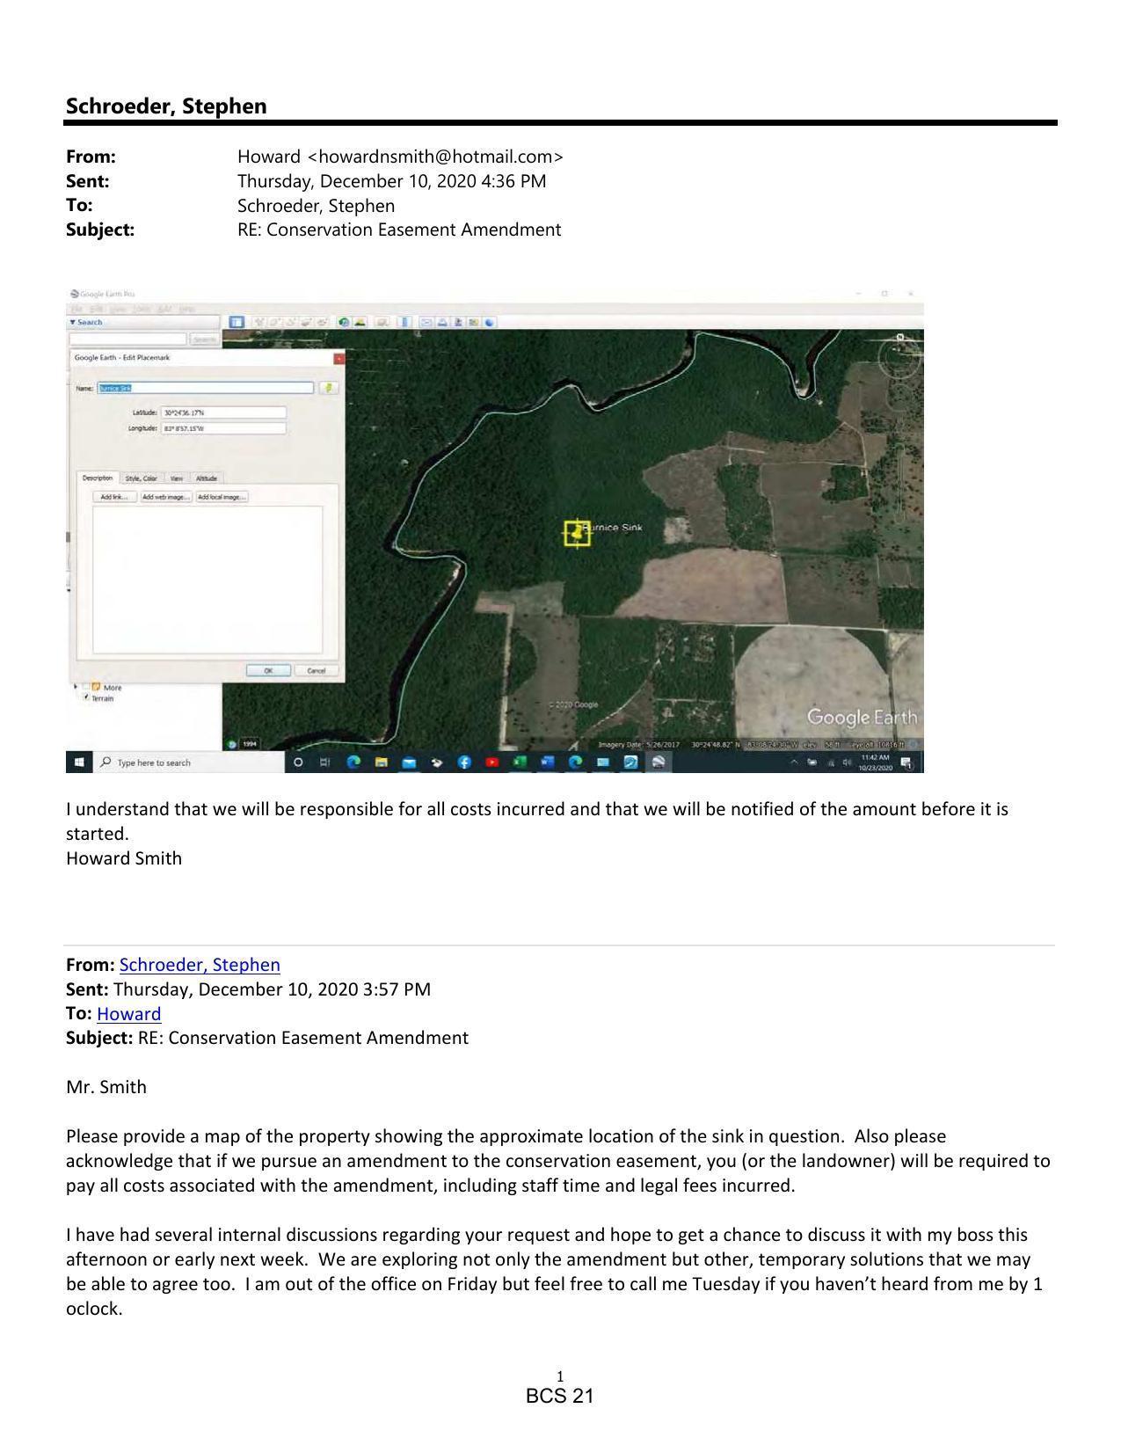This screenshot has height=1452, width=1121.
Task: Click the Cortana circle on the taskbar
Action: (x=299, y=762)
